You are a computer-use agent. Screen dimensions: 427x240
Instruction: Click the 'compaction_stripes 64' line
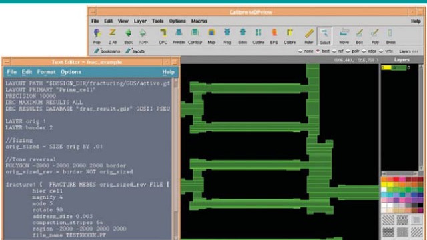pyautogui.click(x=67, y=222)
